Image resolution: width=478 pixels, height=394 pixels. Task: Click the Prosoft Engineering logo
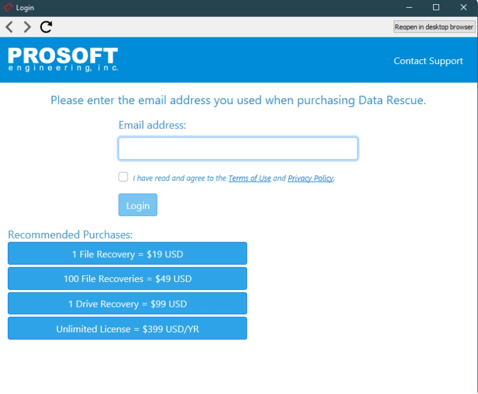[63, 59]
